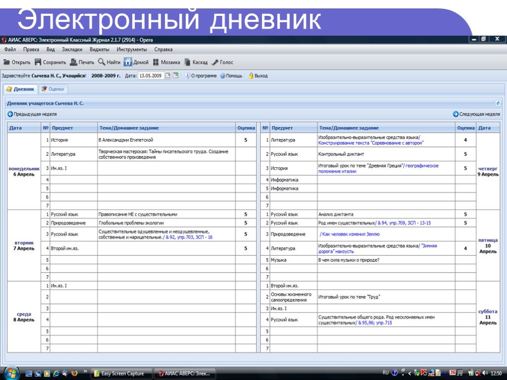Open the Виджеты menu
Viewport: 507px width, 380px height.
[x=99, y=49]
